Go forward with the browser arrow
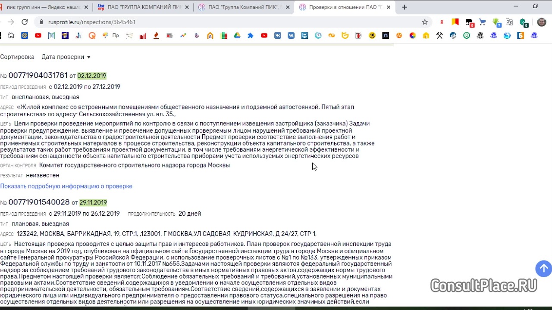552x310 pixels. pos(11,22)
